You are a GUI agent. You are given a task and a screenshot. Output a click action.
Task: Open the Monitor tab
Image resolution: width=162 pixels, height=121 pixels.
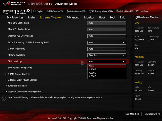click(89, 17)
